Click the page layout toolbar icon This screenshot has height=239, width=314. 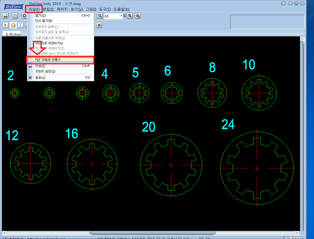[15, 16]
